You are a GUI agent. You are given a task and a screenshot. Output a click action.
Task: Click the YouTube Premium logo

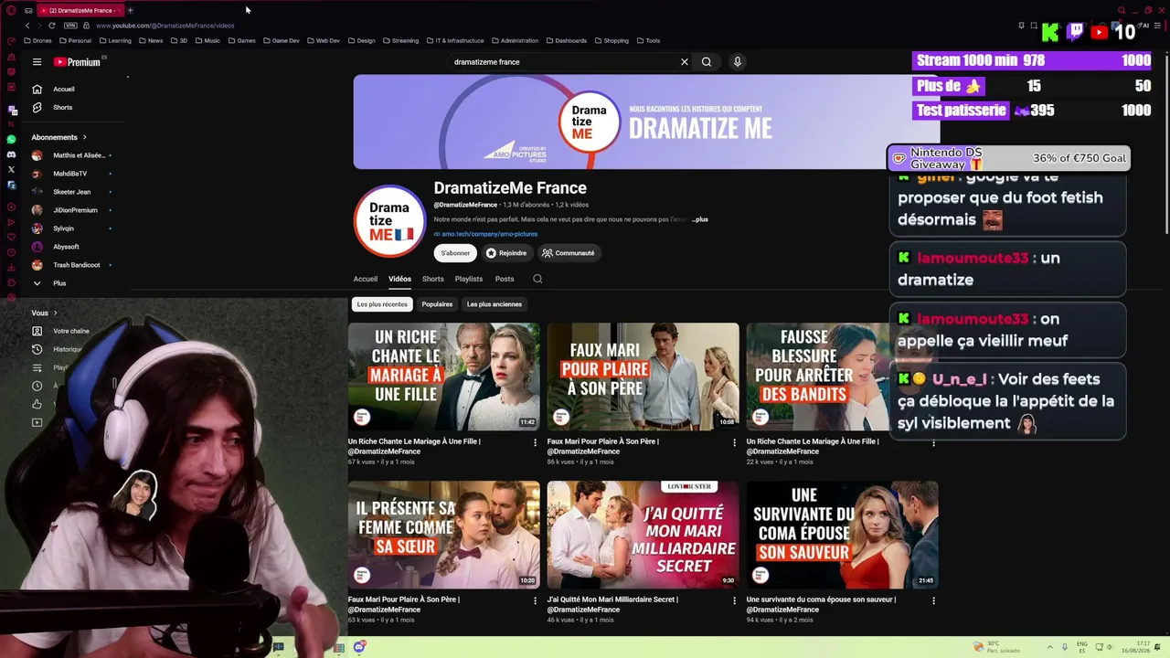tap(77, 62)
